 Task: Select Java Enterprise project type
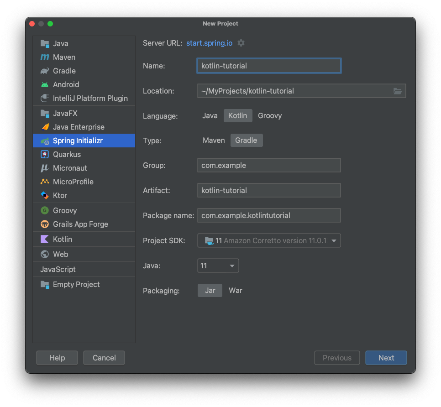point(79,127)
